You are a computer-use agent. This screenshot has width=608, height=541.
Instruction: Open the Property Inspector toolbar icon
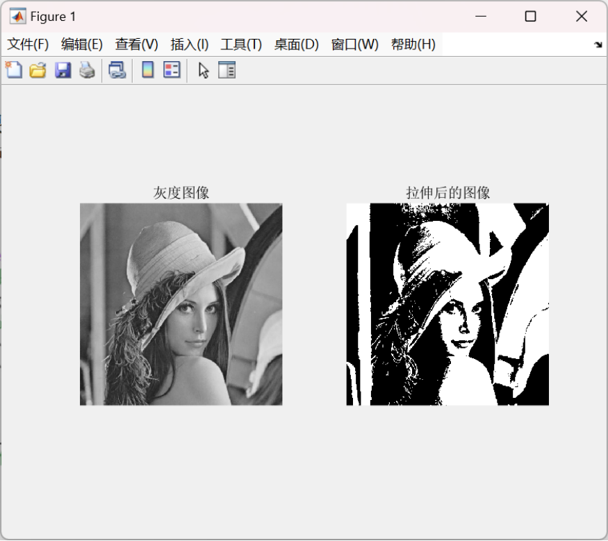pyautogui.click(x=227, y=70)
